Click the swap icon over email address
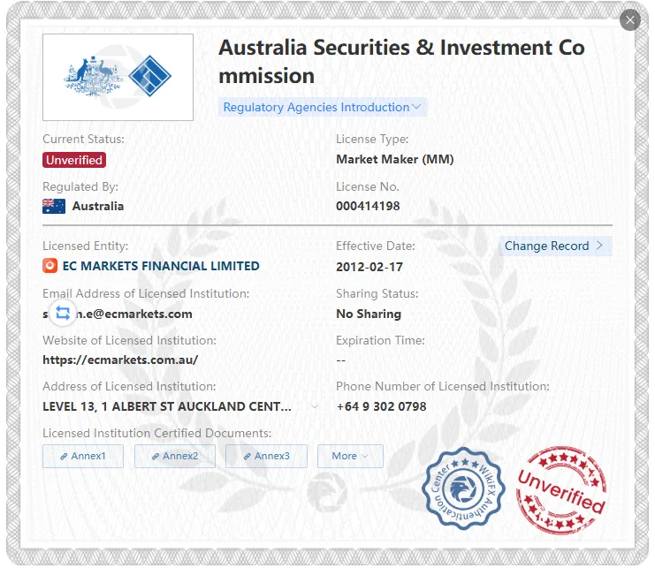Screen dimensions: 655x568 point(63,313)
